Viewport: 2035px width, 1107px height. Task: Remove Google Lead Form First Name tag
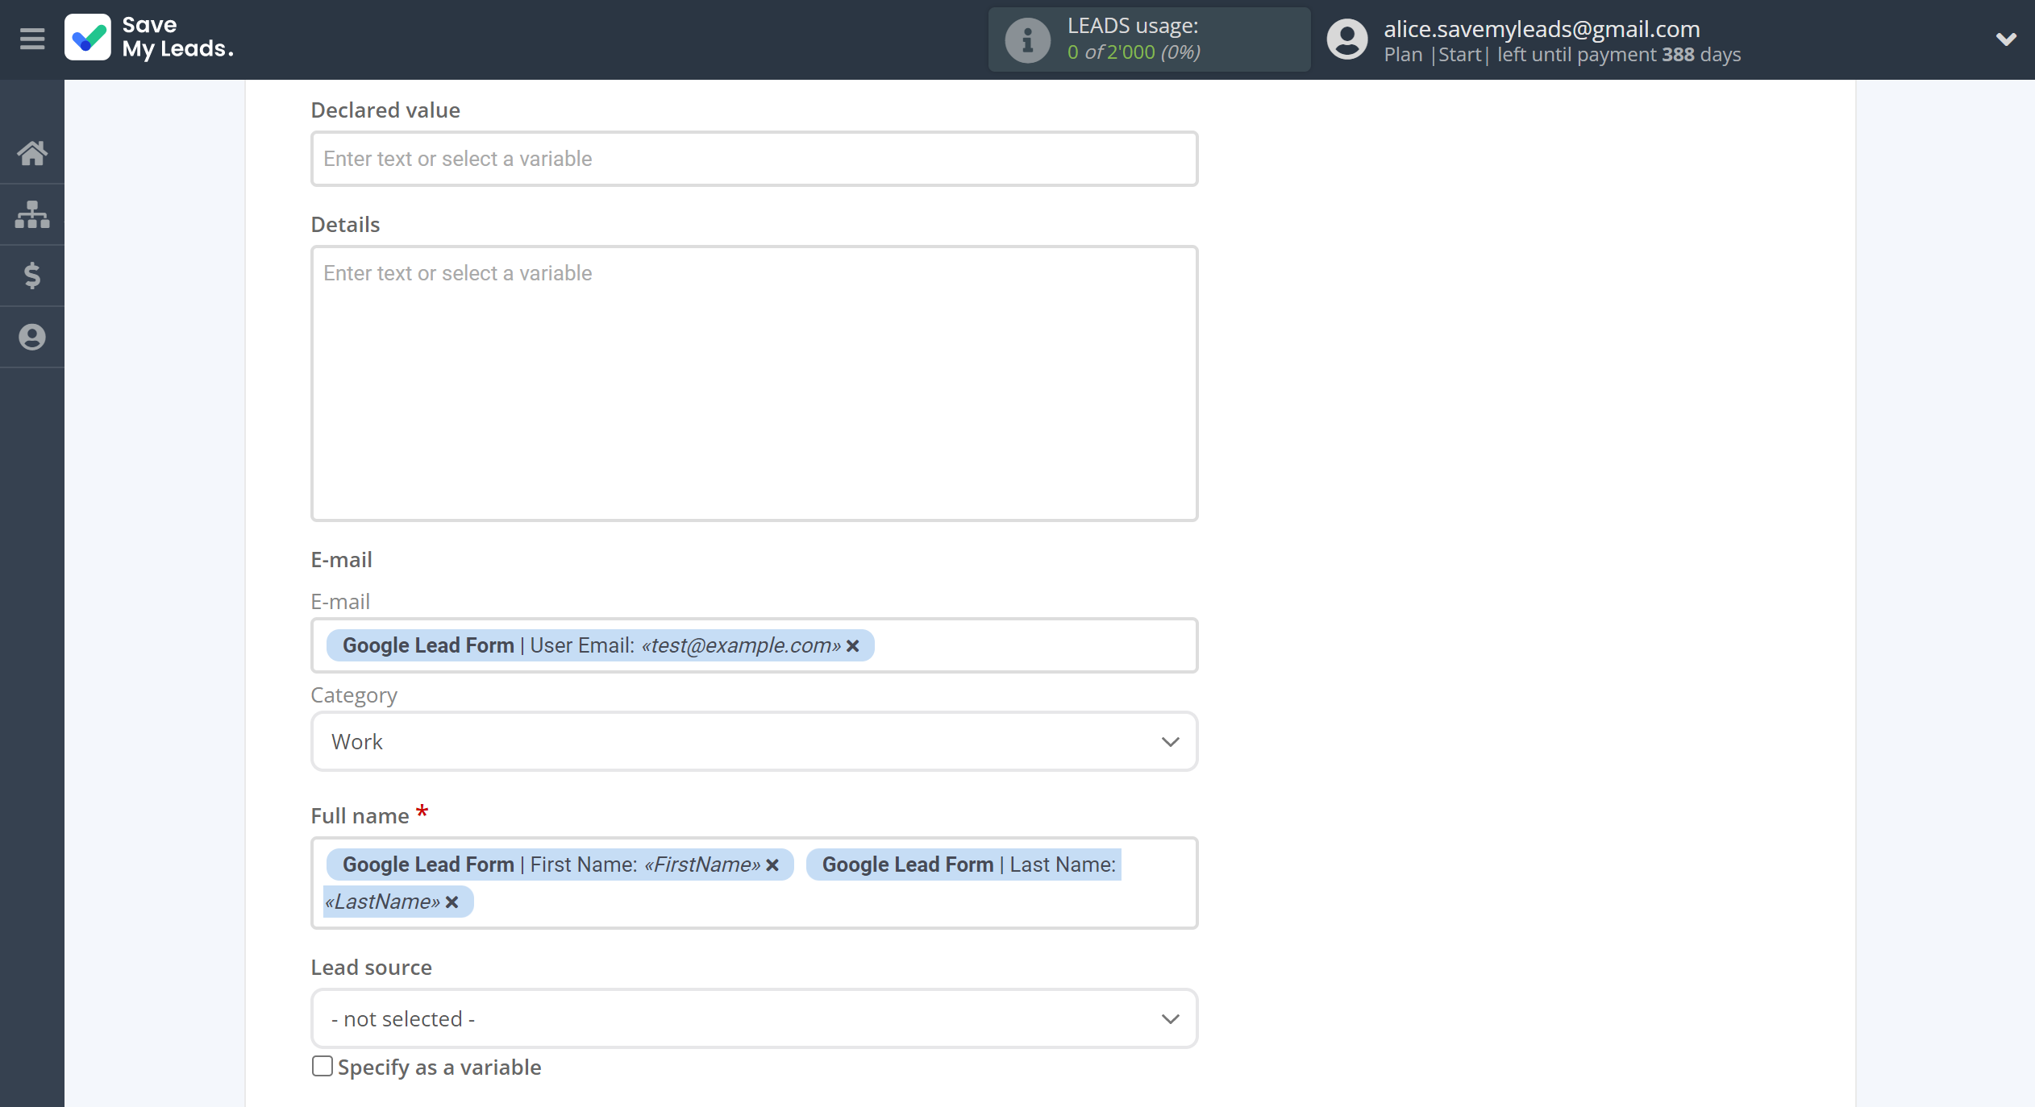[x=772, y=863]
